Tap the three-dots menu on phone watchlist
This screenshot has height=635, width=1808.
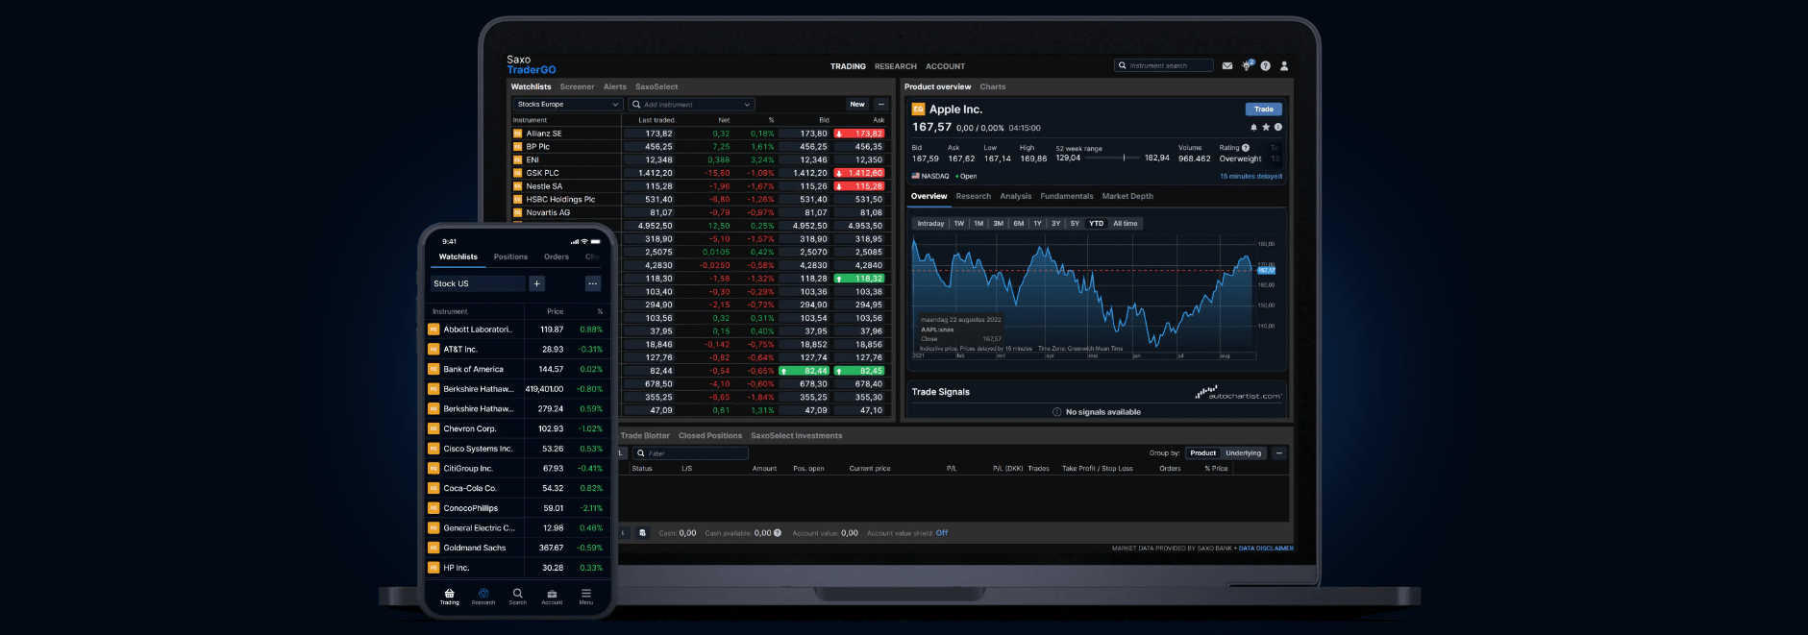coord(593,283)
